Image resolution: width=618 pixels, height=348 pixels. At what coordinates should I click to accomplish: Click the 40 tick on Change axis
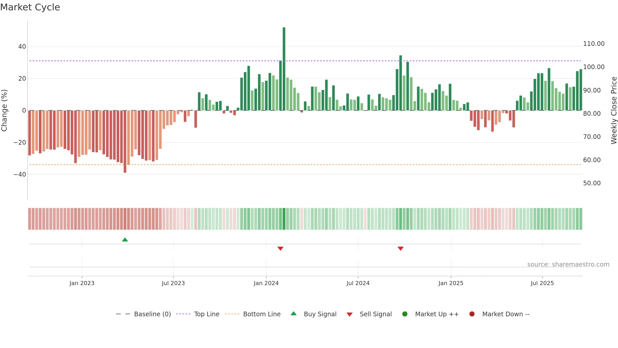22,47
